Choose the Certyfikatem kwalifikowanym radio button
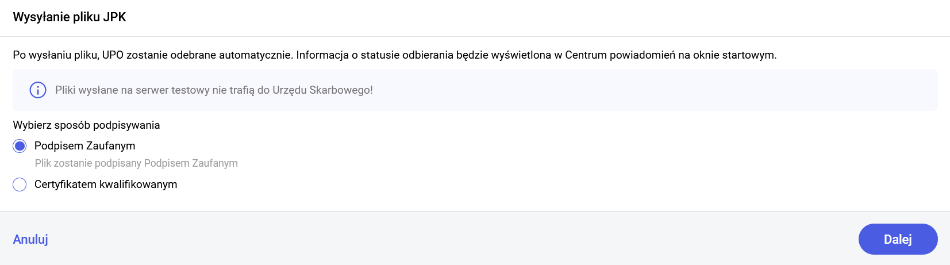This screenshot has width=950, height=265. click(x=20, y=185)
